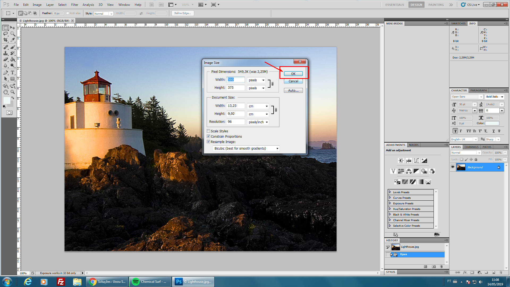Image resolution: width=510 pixels, height=287 pixels.
Task: Switch to the Channels tab
Action: (x=471, y=147)
